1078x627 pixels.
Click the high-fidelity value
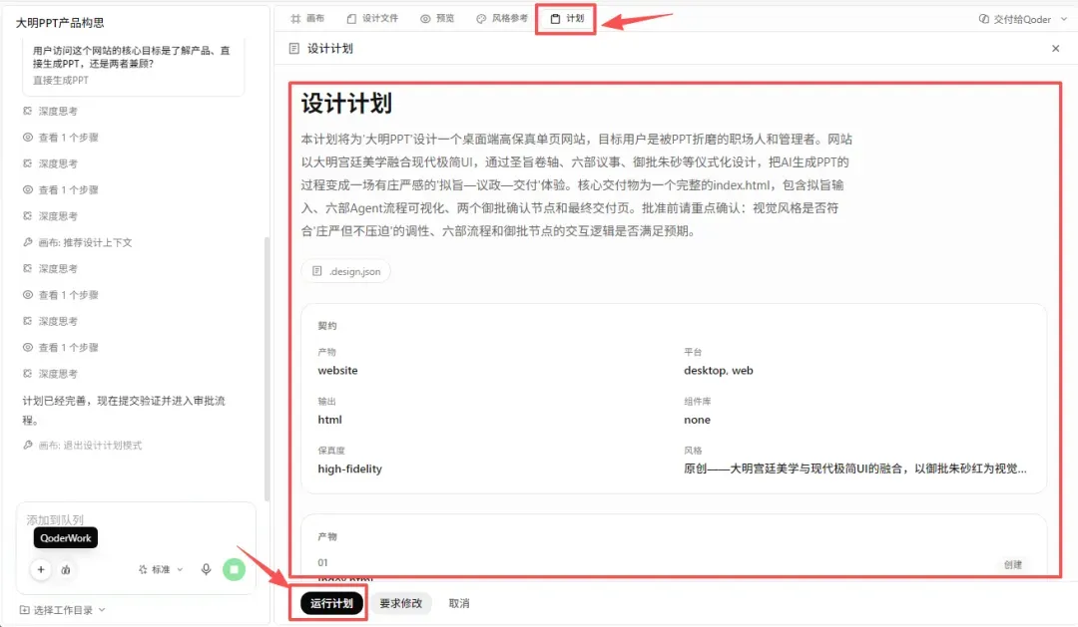tap(350, 470)
